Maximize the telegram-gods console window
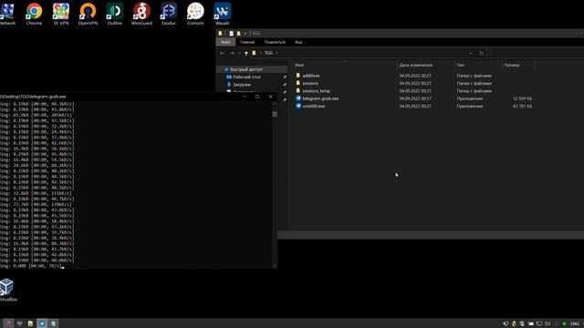This screenshot has width=584, height=328. click(x=257, y=97)
